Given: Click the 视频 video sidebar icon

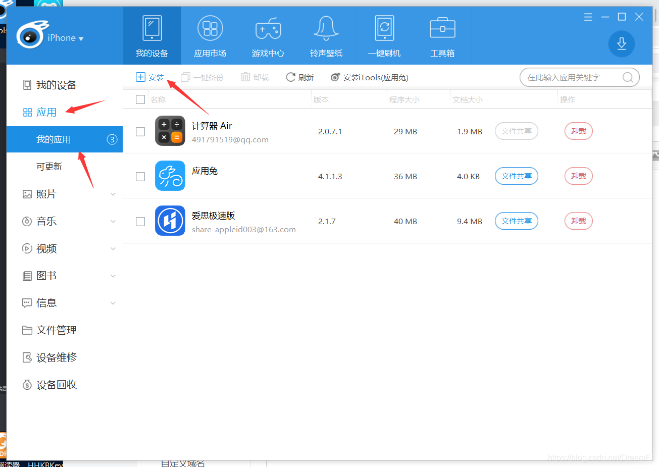Looking at the screenshot, I should [x=27, y=248].
